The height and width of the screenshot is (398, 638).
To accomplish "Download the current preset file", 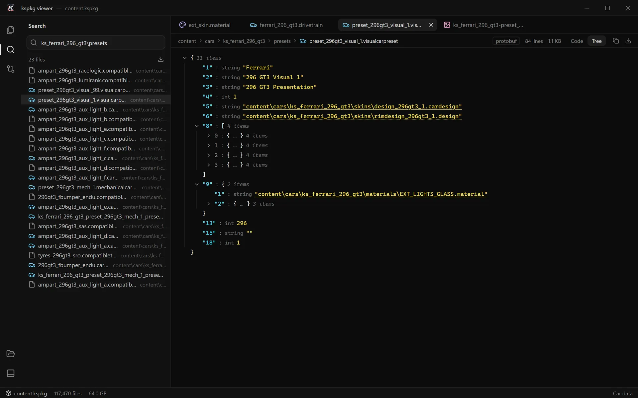I will pos(628,41).
